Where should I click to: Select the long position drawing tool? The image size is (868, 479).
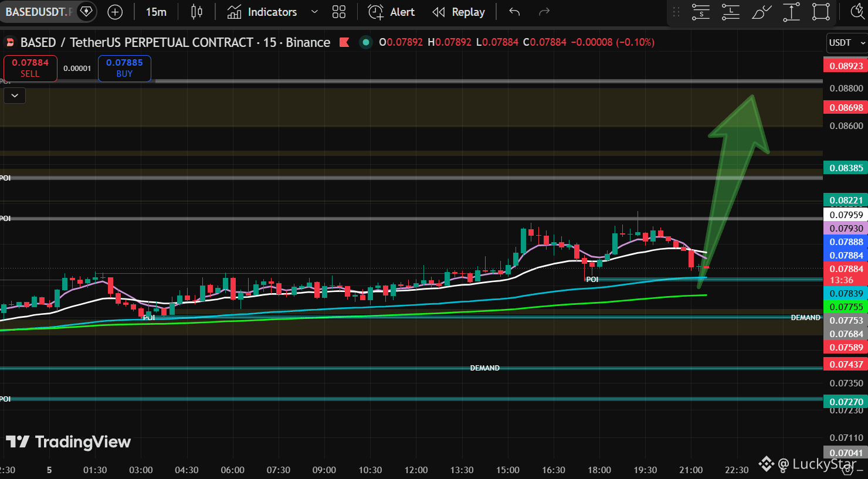point(731,12)
